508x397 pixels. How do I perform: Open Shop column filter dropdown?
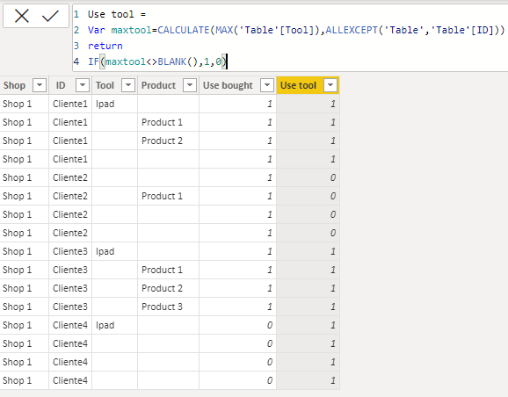click(40, 85)
